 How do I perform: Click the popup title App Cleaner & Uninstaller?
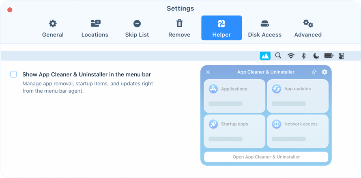tap(266, 72)
